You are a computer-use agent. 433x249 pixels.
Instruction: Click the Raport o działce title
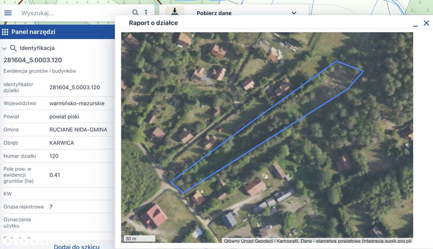(154, 23)
